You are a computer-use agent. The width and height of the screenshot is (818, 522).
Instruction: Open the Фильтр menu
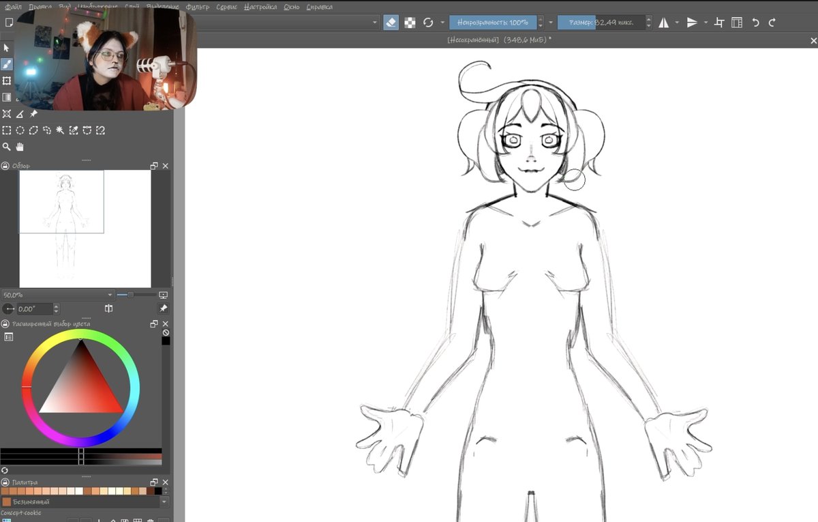198,7
